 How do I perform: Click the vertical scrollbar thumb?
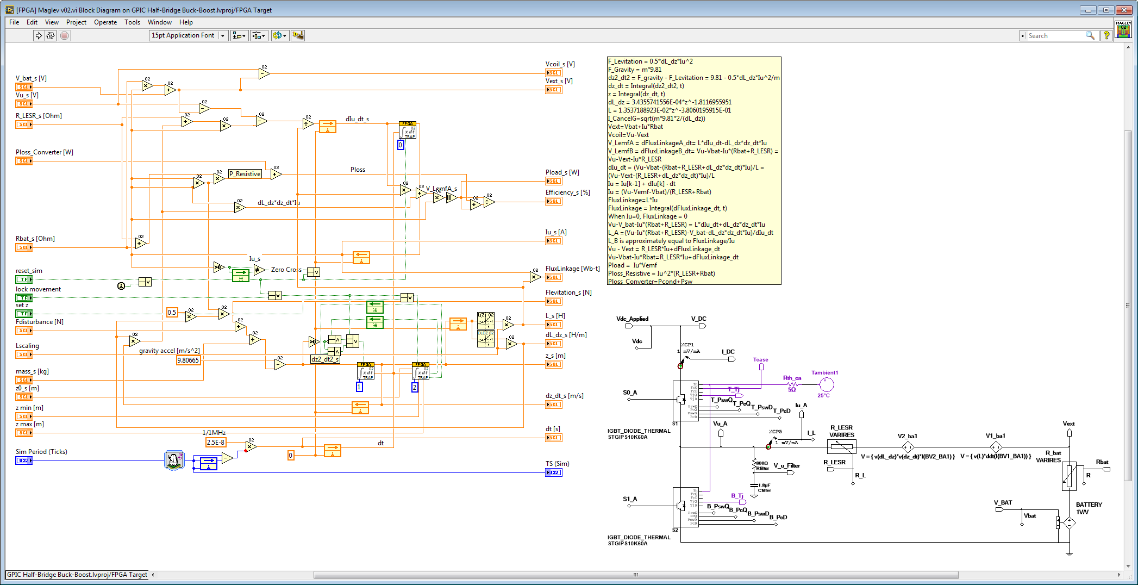click(1128, 306)
